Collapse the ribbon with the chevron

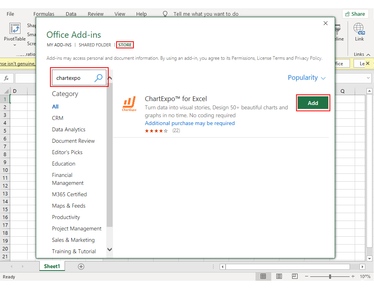point(368,55)
